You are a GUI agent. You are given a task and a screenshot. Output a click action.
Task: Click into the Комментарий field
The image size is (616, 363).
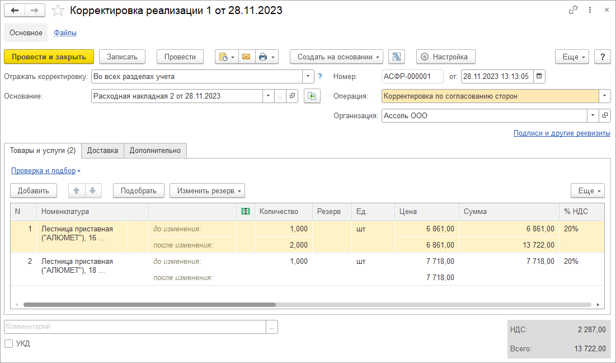pos(134,327)
